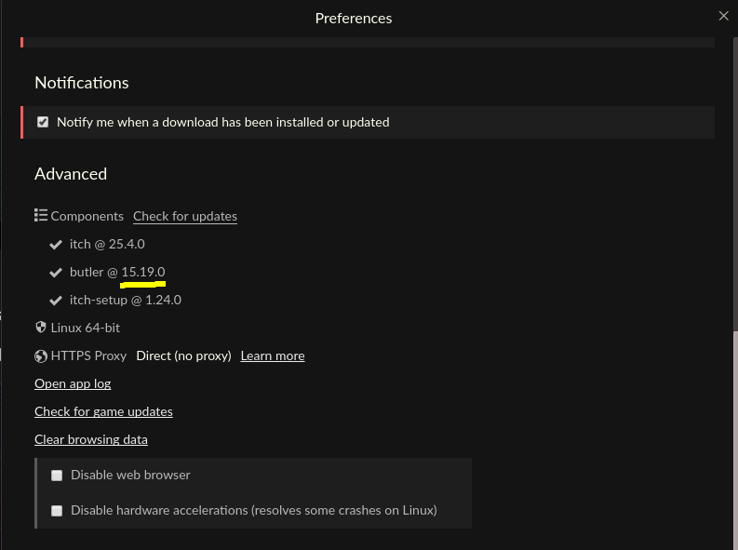Click the checkmark beside itch-setup 1.24.0
The height and width of the screenshot is (550, 738).
[56, 301]
